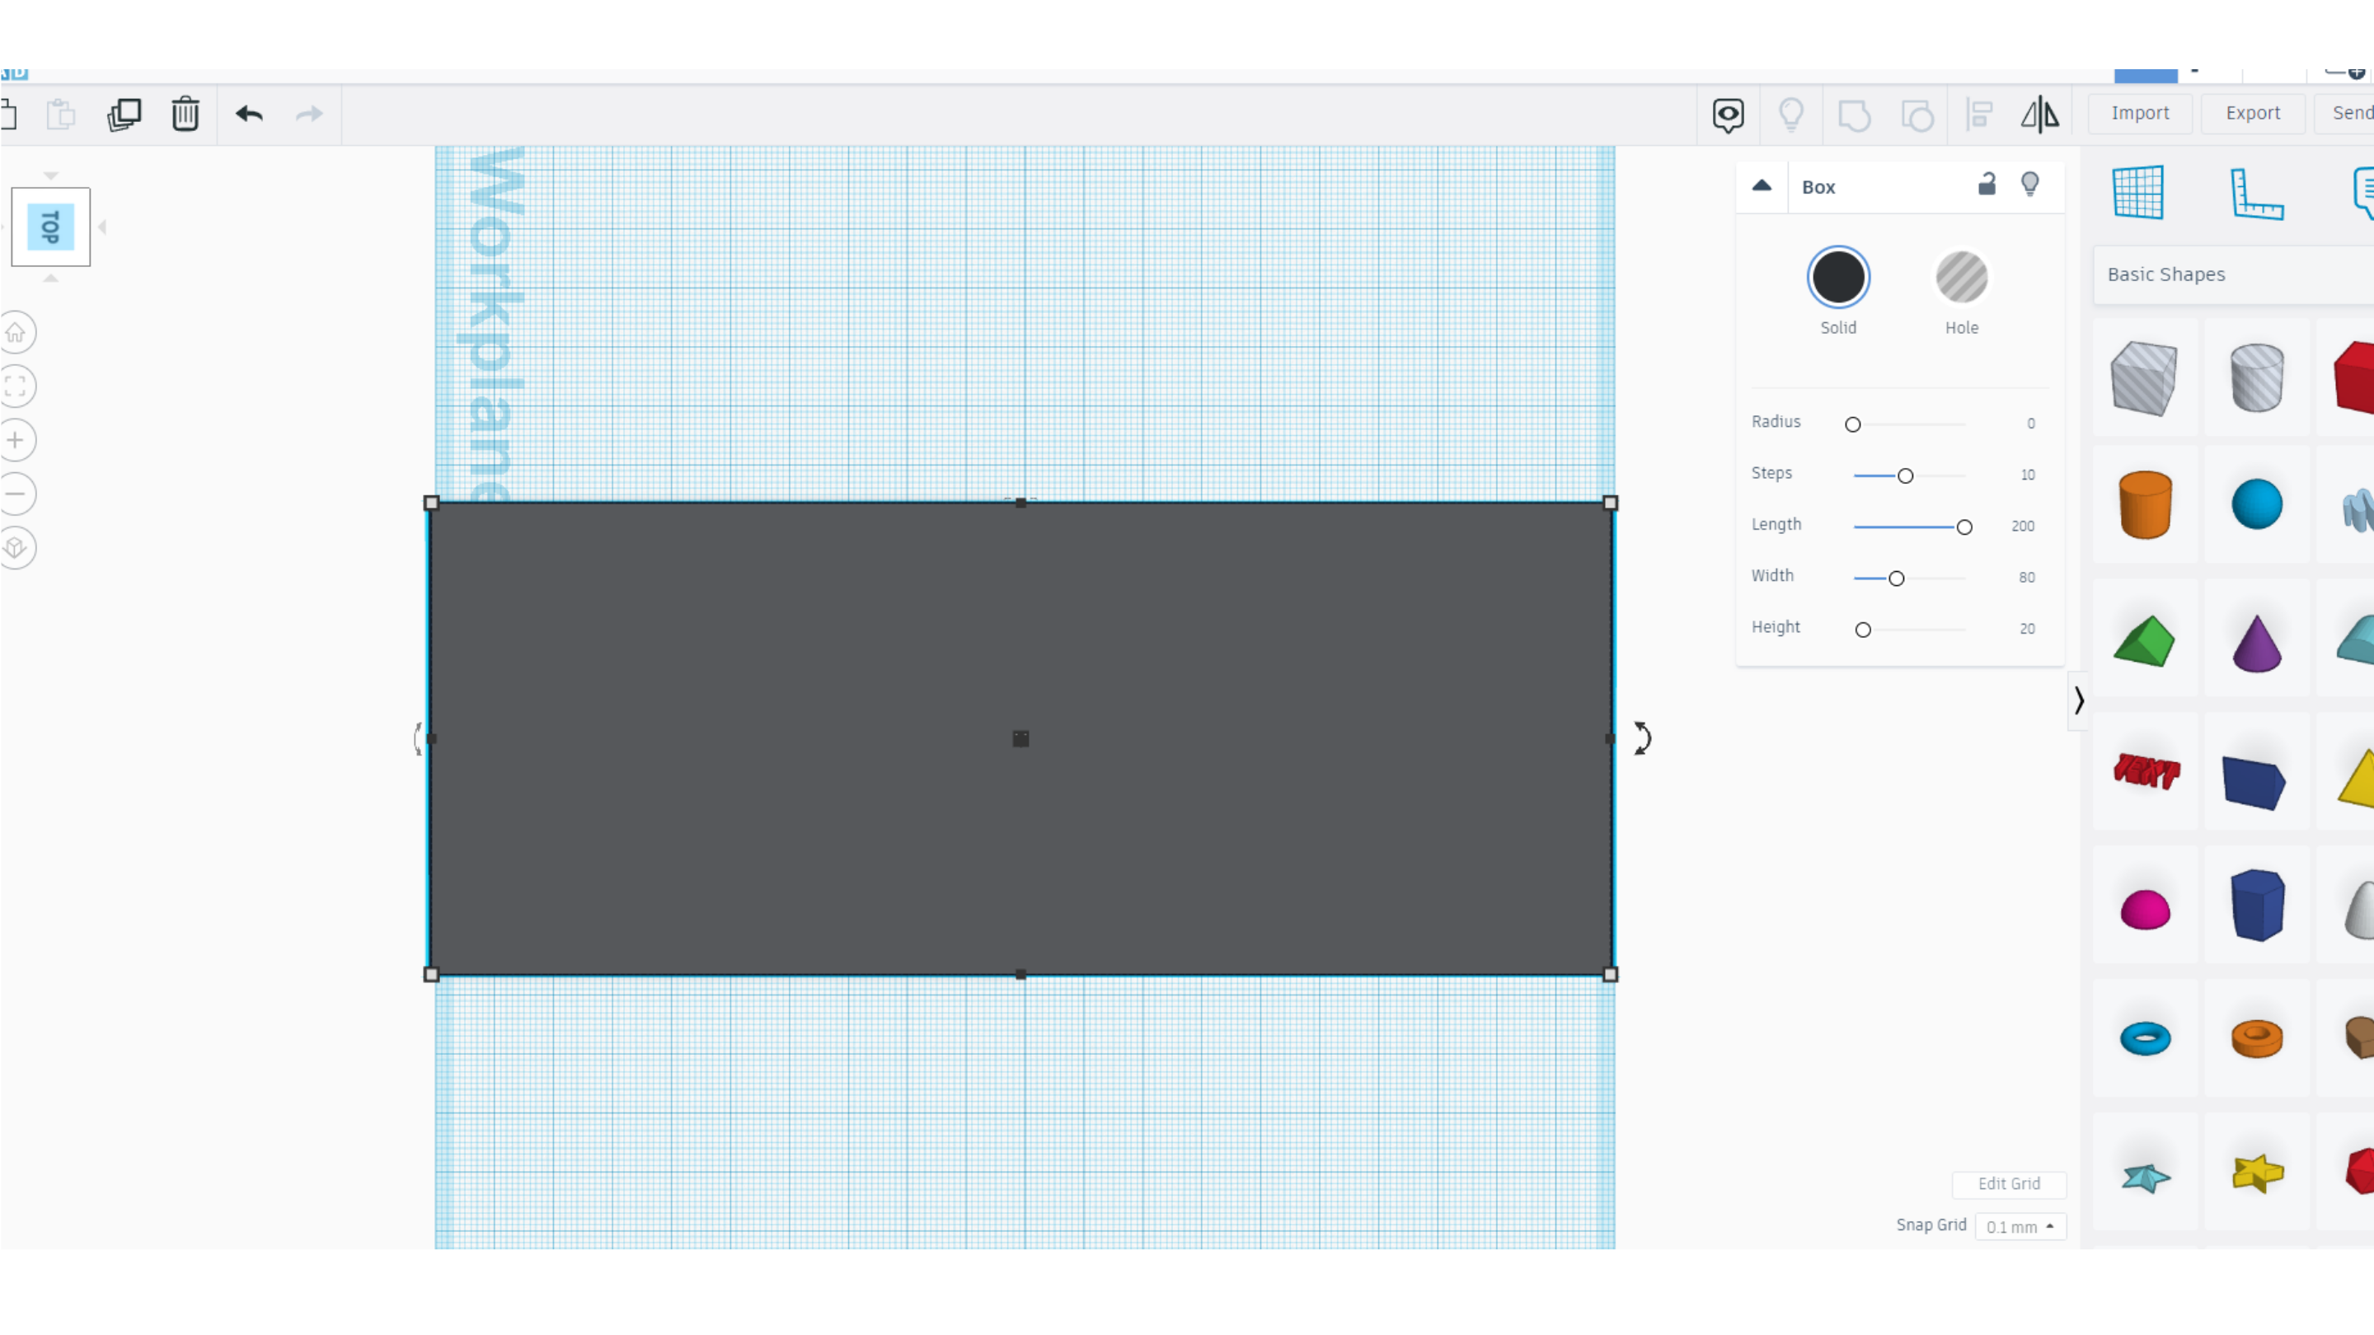Click the Home view icon
The height and width of the screenshot is (1335, 2374).
(16, 333)
